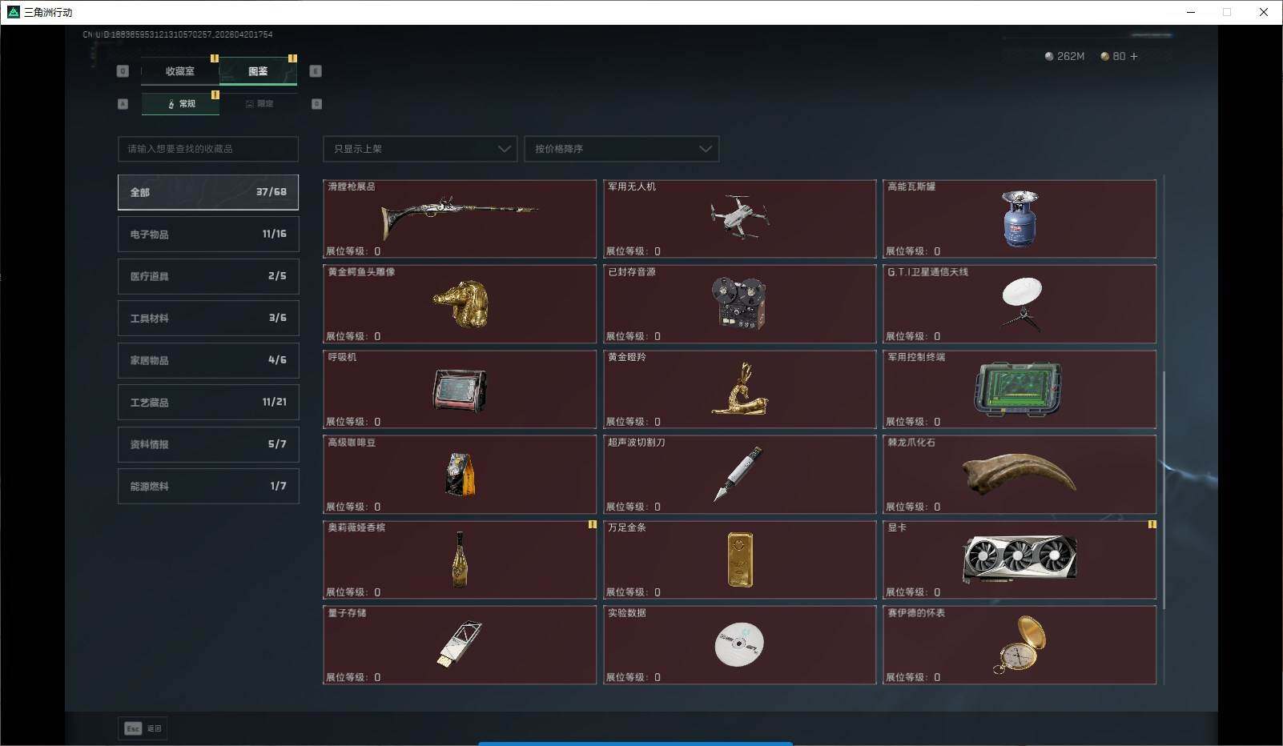Viewport: 1283px width, 746px height.
Task: Select the 呼吸机 ventilator item image
Action: [x=459, y=390]
